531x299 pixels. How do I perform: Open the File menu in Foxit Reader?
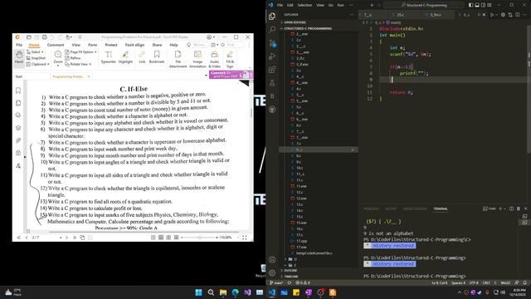pos(19,45)
